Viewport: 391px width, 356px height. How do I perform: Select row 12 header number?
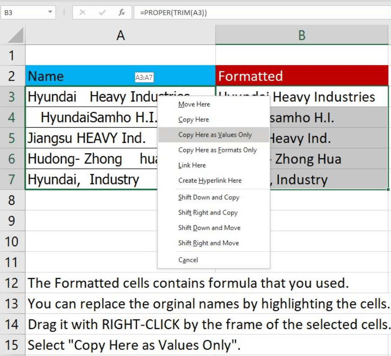(12, 283)
